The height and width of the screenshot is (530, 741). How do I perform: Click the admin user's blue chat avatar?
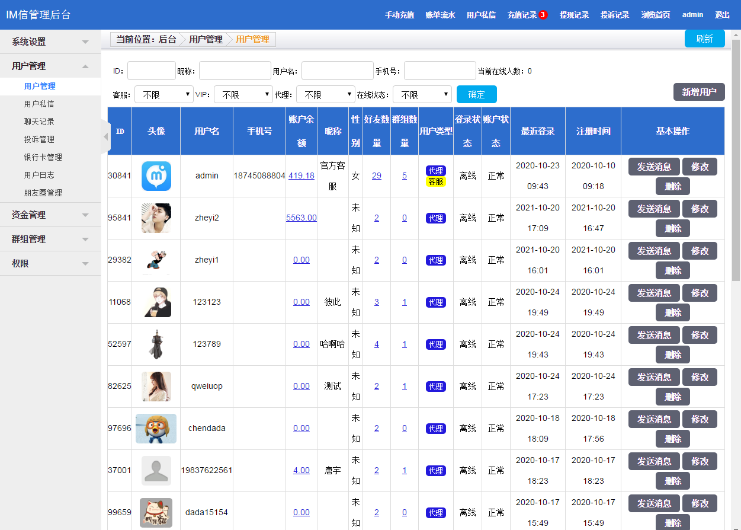click(x=156, y=176)
